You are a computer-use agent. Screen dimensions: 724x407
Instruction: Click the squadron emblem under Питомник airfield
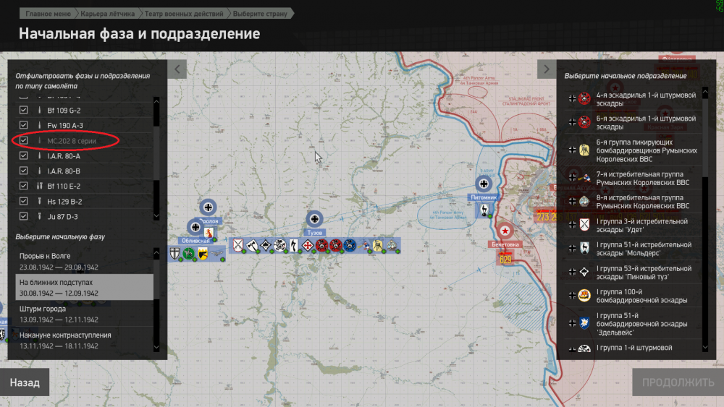pyautogui.click(x=484, y=210)
